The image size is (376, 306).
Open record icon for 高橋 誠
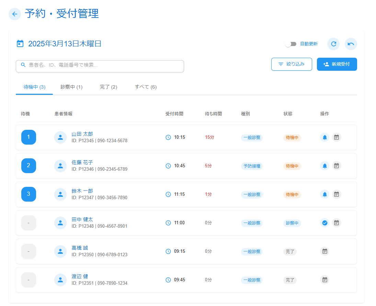(x=325, y=251)
